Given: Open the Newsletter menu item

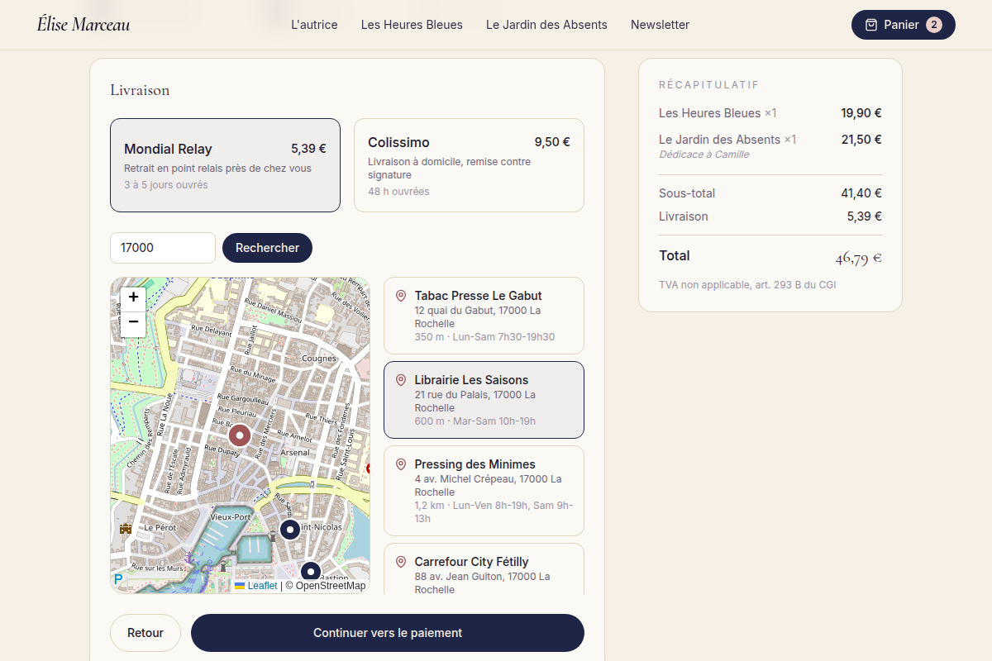Looking at the screenshot, I should tap(660, 25).
